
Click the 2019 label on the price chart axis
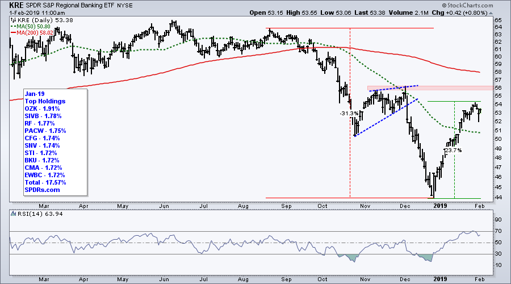440,206
